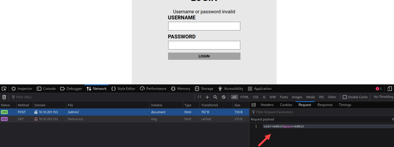Viewport: 394px width, 147px height.
Task: Open request blocking icon
Action: (224, 97)
